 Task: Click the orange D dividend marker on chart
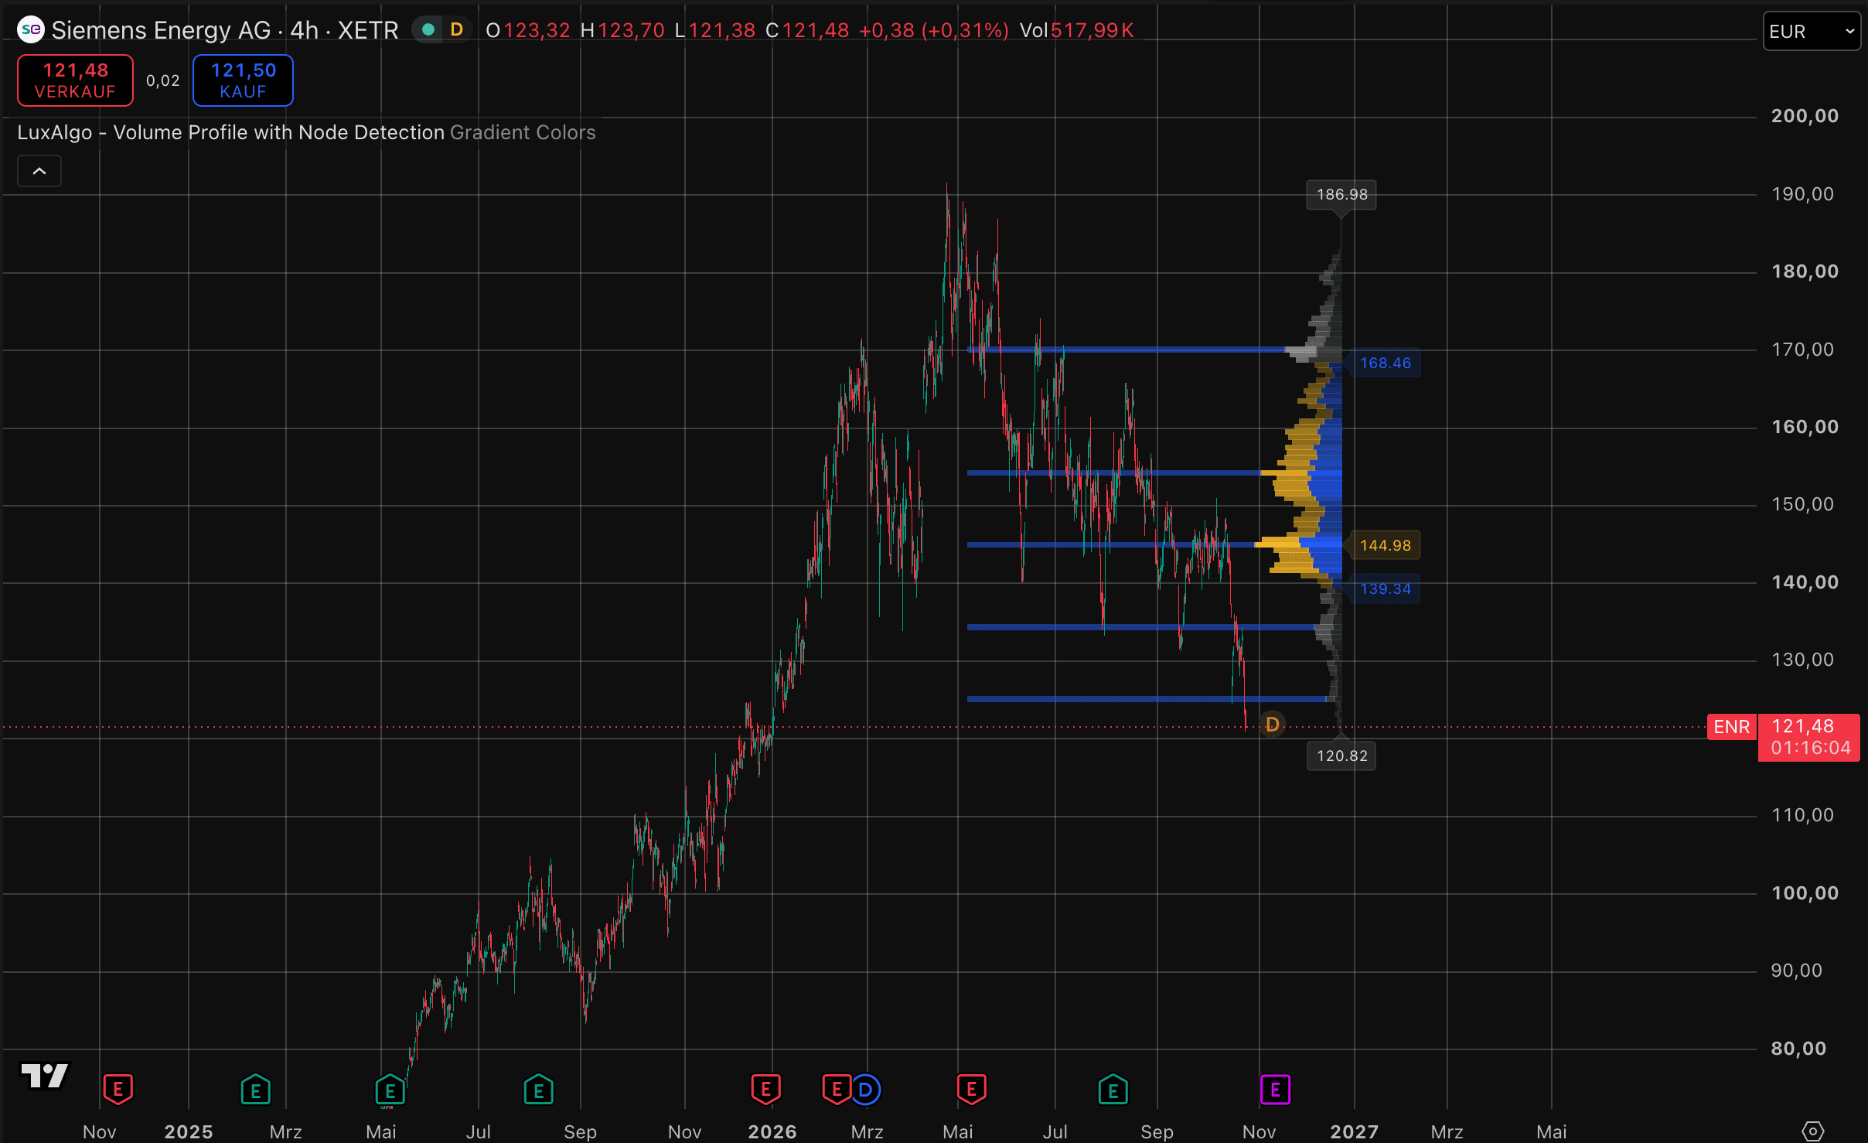click(1272, 725)
